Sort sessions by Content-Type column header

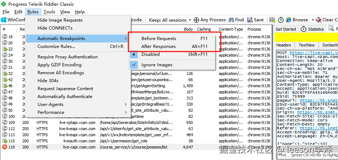[x=231, y=29]
